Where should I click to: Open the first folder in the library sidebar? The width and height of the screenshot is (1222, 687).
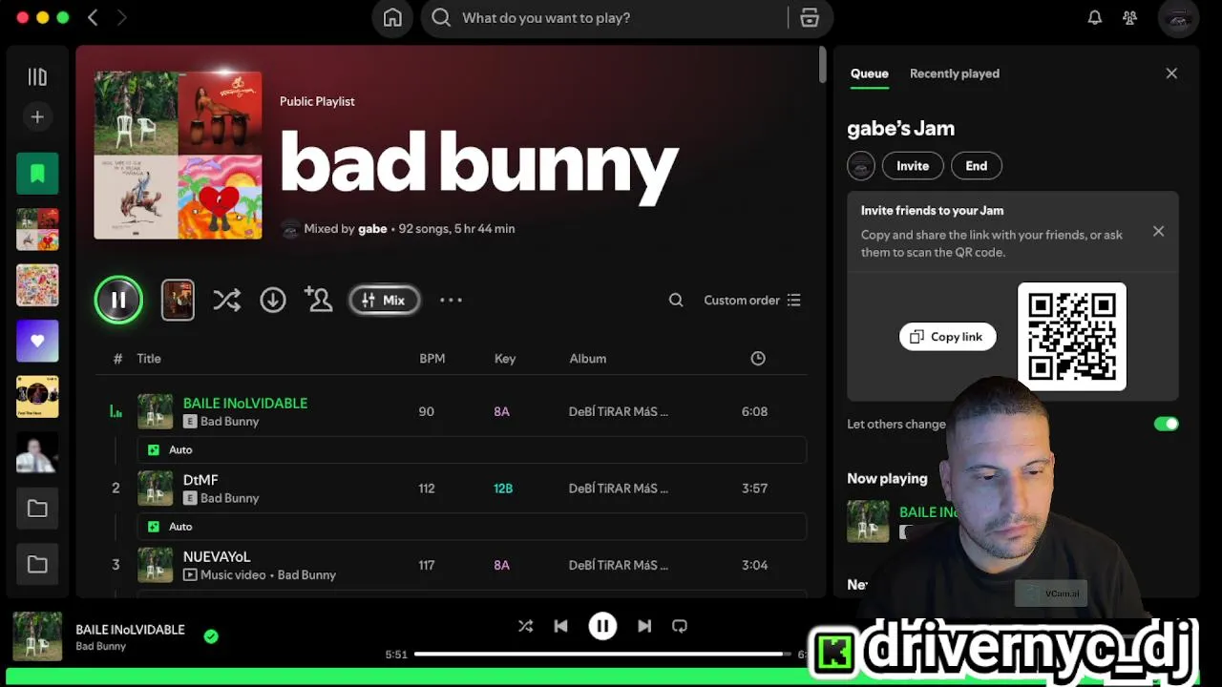click(37, 509)
